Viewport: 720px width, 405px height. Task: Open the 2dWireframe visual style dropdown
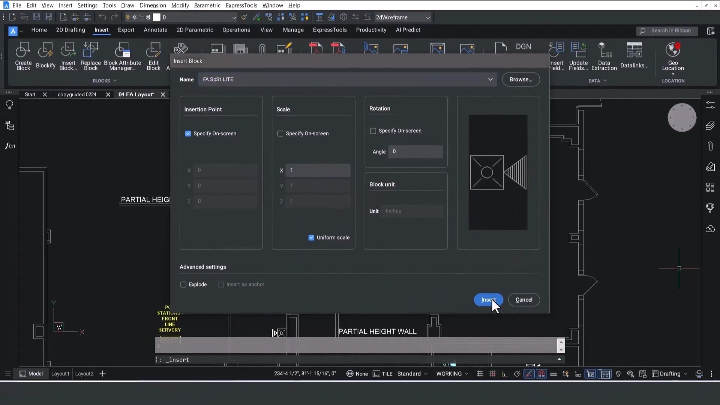428,17
